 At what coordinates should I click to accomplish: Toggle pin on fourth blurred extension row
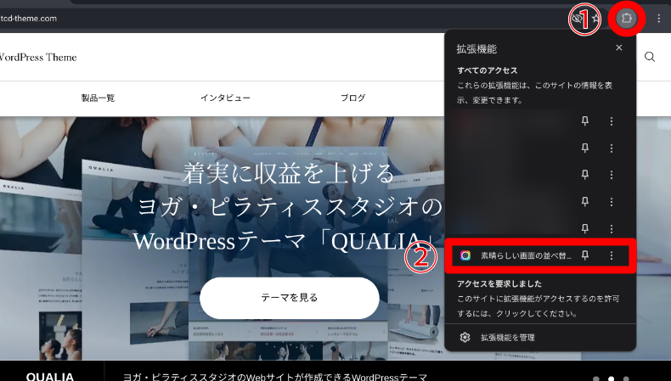pyautogui.click(x=585, y=201)
